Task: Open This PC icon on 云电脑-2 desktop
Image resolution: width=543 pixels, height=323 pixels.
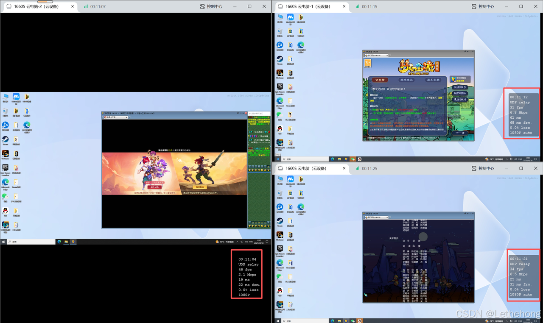Action: click(x=6, y=97)
